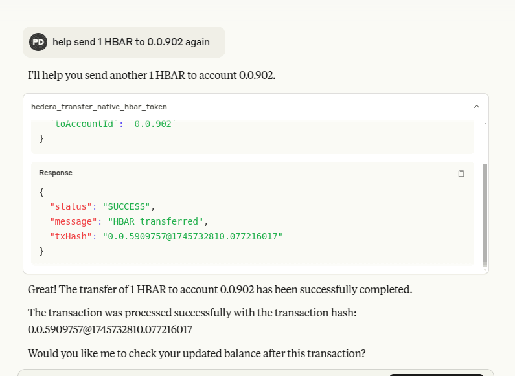Click the tool panel scroll-up arrow
Viewport: 515px width, 376px height.
pos(485,124)
